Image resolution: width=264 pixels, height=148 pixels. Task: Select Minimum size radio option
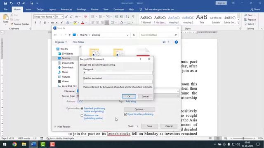tap(82, 116)
